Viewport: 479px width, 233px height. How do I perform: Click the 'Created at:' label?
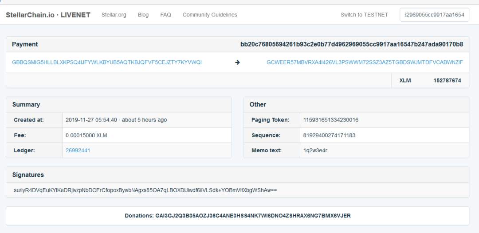[x=29, y=120]
